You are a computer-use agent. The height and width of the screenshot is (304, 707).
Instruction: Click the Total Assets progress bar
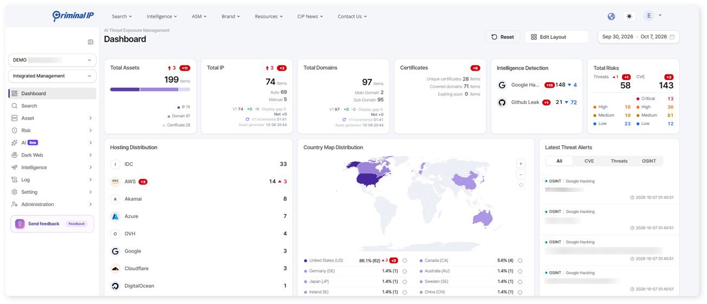150,89
